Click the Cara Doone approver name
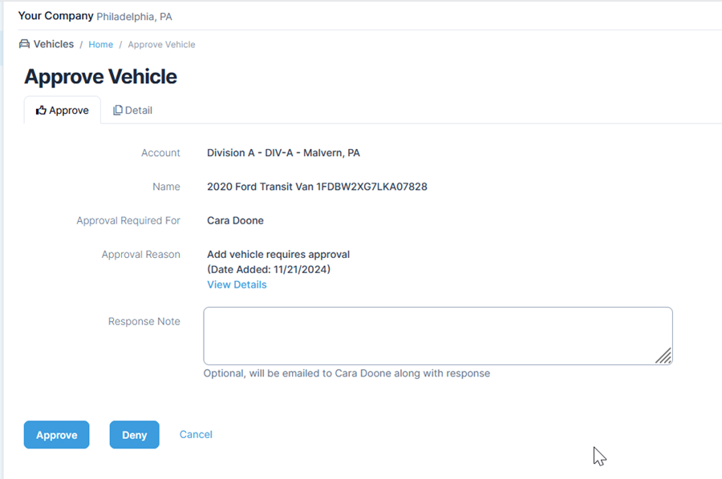This screenshot has height=479, width=722. [x=235, y=220]
